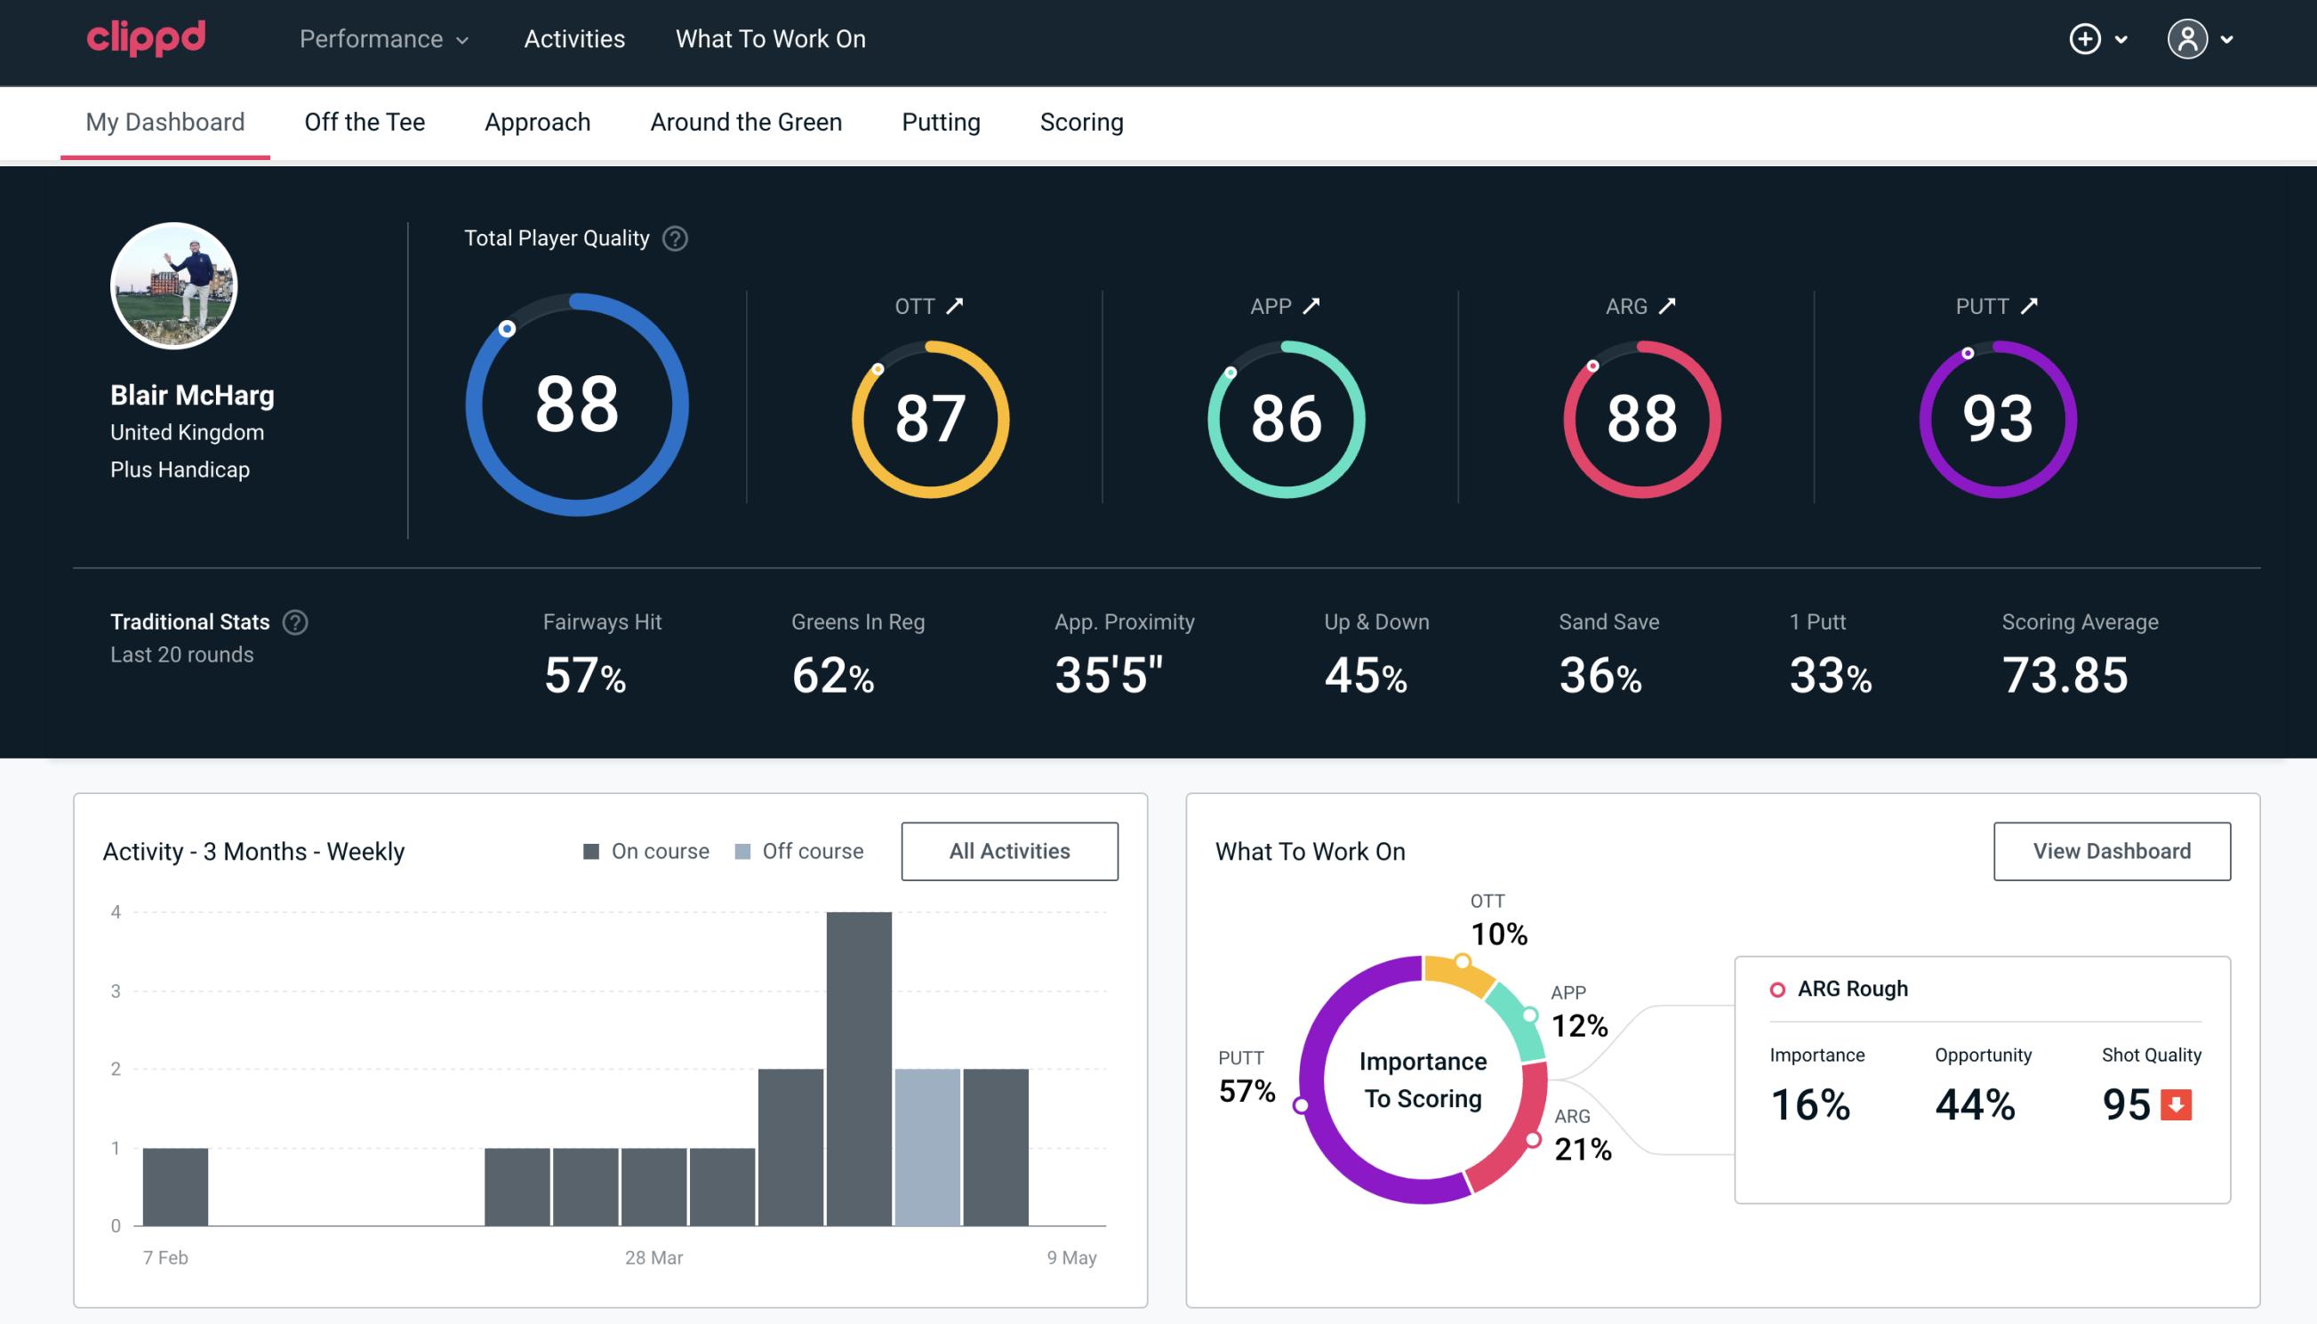The width and height of the screenshot is (2317, 1324).
Task: Switch to the Putting tab
Action: pyautogui.click(x=941, y=121)
